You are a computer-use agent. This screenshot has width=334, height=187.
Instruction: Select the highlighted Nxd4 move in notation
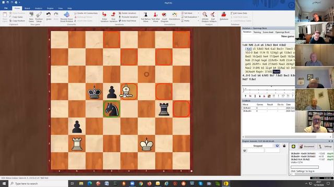(x=277, y=72)
